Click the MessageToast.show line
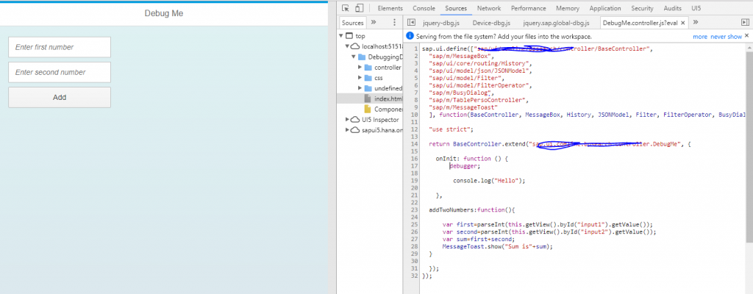Screen dimensions: 753x294 [498, 246]
